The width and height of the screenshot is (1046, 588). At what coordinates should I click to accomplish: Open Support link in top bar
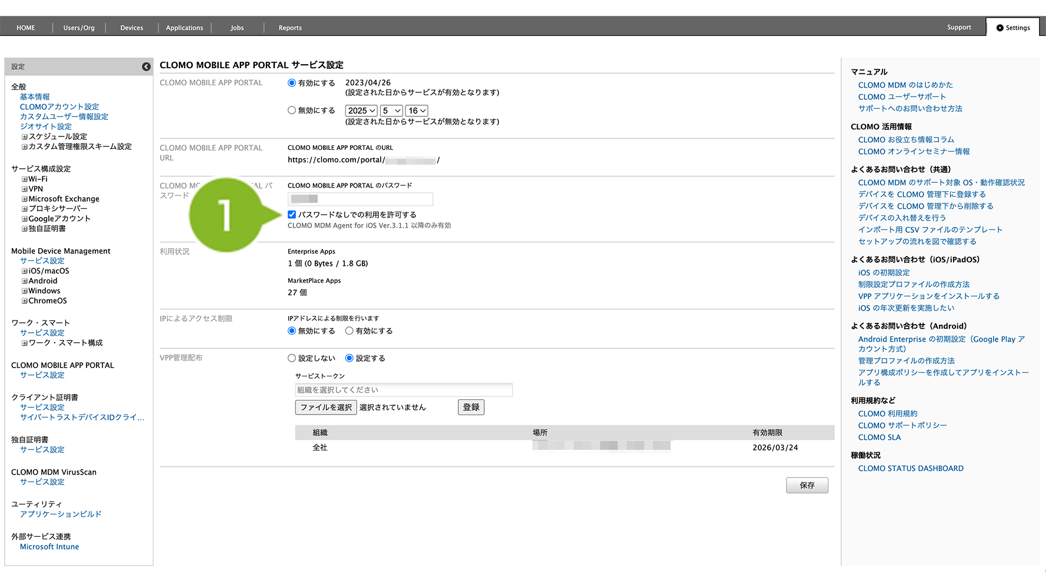959,28
